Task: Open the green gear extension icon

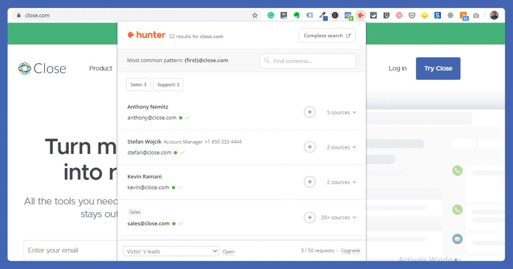Action: (450, 15)
